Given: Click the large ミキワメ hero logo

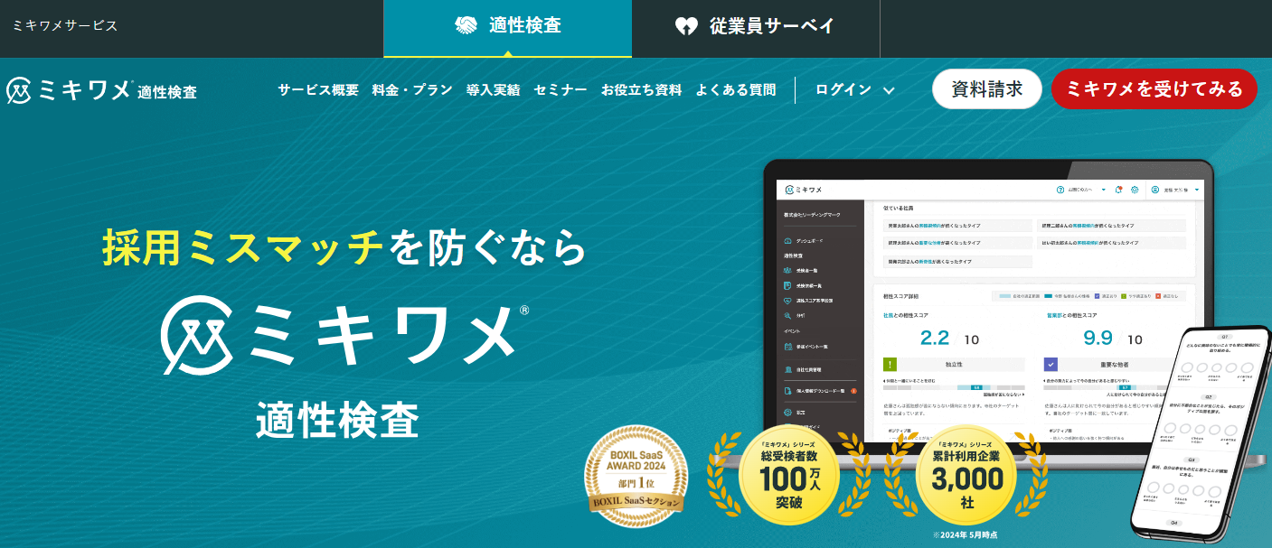Looking at the screenshot, I should point(346,333).
